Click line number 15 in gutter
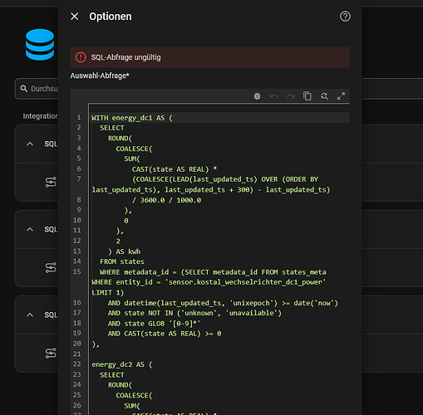Screen dimensions: 423x415 coord(77,271)
